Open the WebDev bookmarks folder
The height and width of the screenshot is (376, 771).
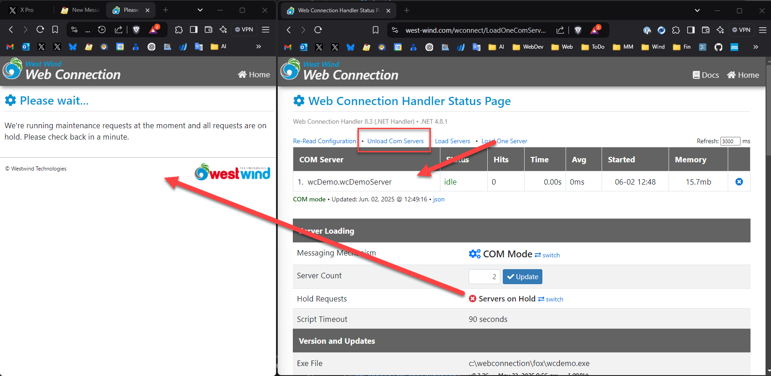528,47
